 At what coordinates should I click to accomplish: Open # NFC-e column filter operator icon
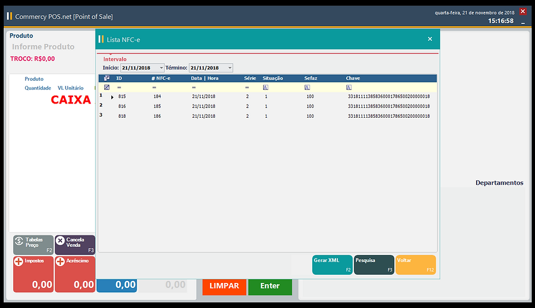tap(154, 88)
